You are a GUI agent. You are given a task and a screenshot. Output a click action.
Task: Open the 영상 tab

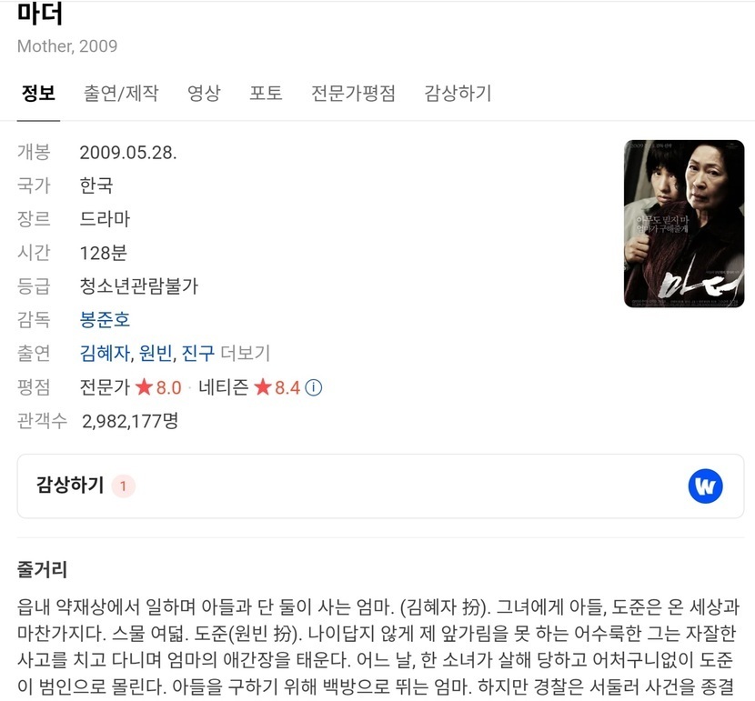(x=204, y=93)
